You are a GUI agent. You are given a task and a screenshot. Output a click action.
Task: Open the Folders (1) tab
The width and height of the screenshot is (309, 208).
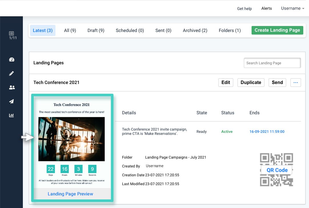tap(230, 31)
